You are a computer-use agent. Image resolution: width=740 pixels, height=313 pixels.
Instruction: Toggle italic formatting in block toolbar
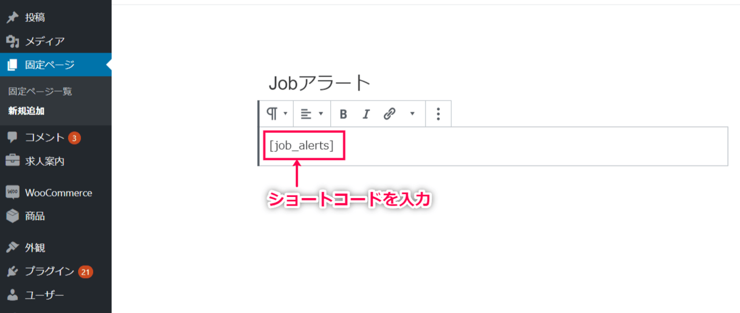[365, 114]
